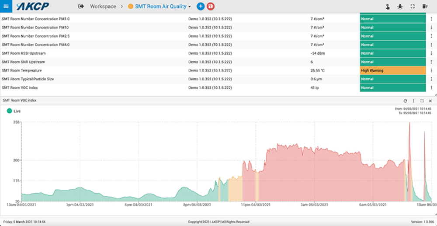Click the 25.55 °C temperature value
Image resolution: width=437 pixels, height=226 pixels.
pyautogui.click(x=317, y=70)
